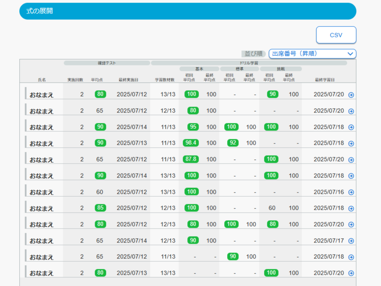This screenshot has width=381, height=286.
Task: Click arrow icon on the last visible student row
Action: 351,273
